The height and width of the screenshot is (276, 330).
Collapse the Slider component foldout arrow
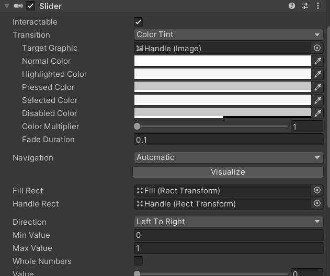point(7,6)
